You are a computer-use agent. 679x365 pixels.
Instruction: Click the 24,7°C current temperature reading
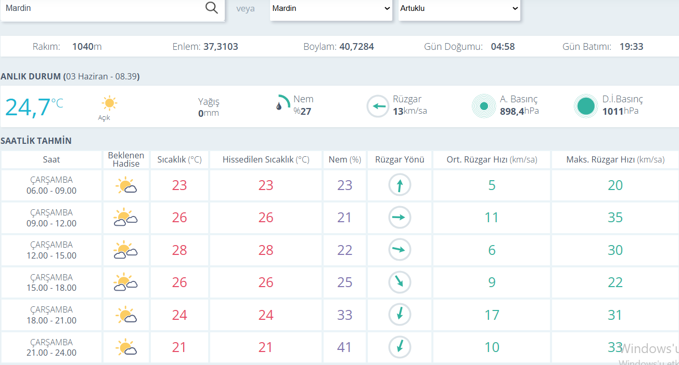pos(34,107)
